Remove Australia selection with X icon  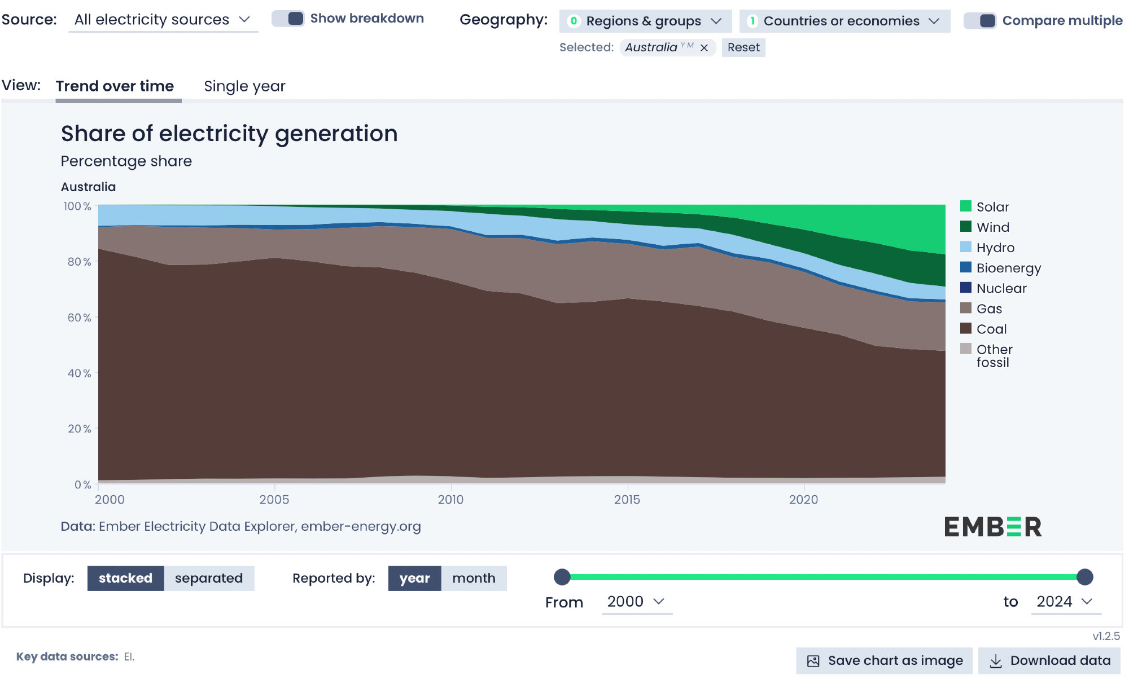click(704, 48)
